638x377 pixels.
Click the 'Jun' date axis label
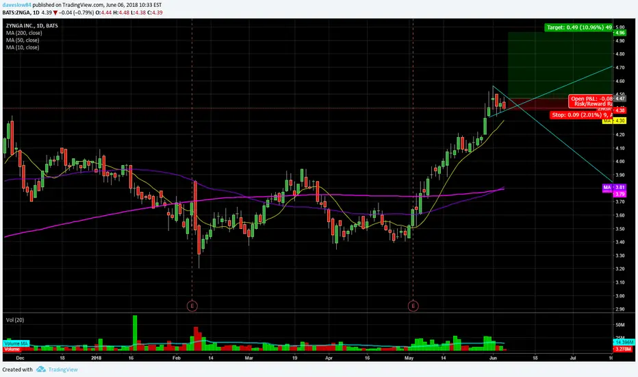click(493, 358)
